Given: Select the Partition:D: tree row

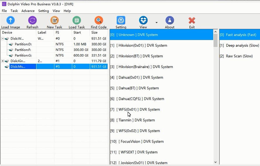Looking at the screenshot, I should (x=54, y=44).
